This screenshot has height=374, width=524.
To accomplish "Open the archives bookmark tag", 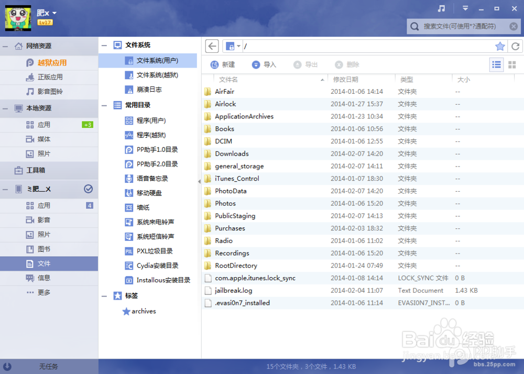I will pos(139,311).
